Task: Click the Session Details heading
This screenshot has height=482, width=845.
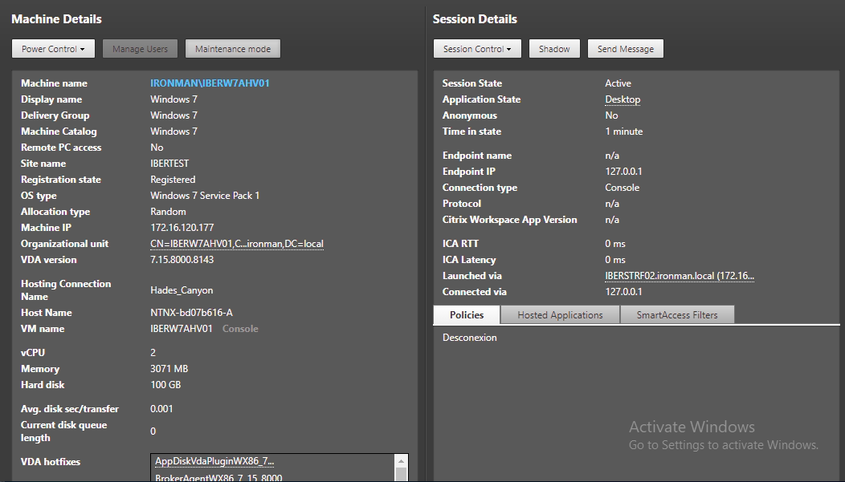Action: (x=475, y=19)
